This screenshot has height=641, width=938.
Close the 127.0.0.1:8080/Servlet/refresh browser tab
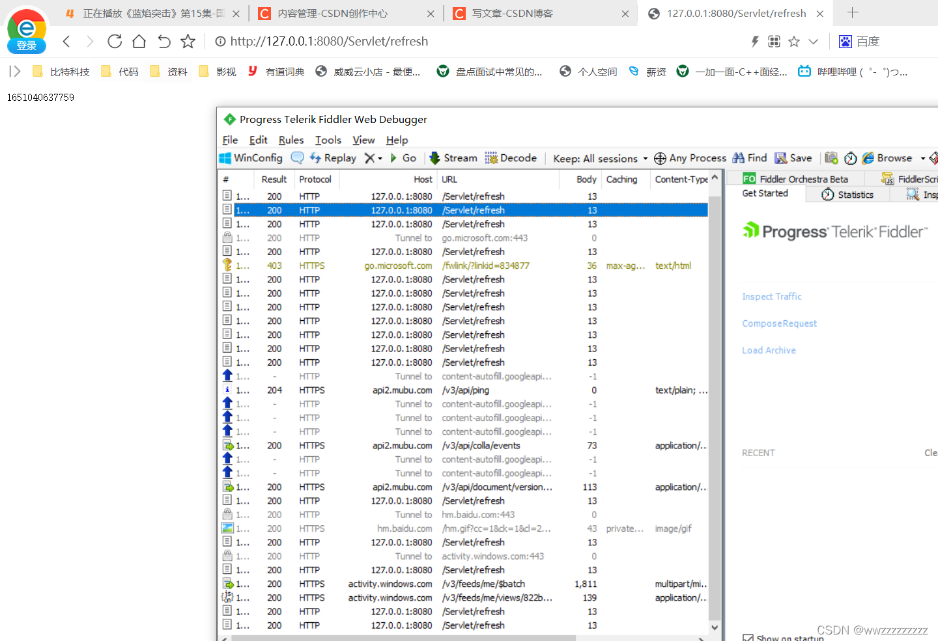(820, 14)
